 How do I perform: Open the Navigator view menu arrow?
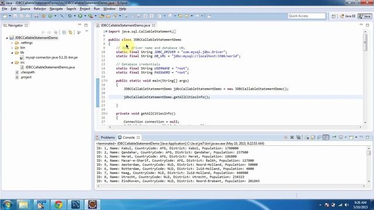point(86,32)
